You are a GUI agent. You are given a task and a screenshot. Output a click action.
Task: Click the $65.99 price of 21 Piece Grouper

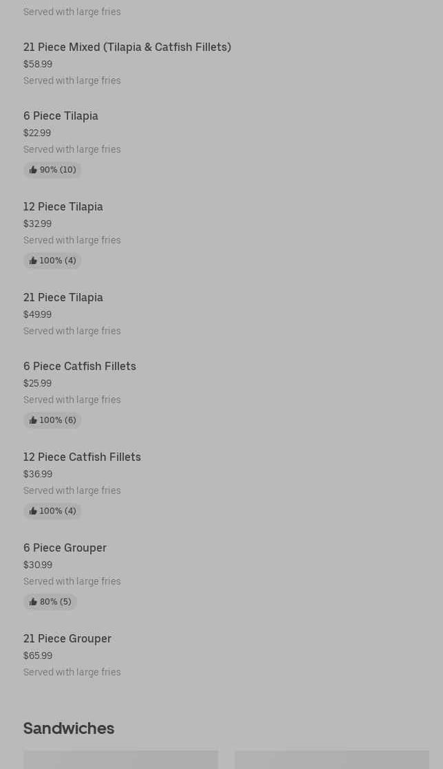click(38, 656)
